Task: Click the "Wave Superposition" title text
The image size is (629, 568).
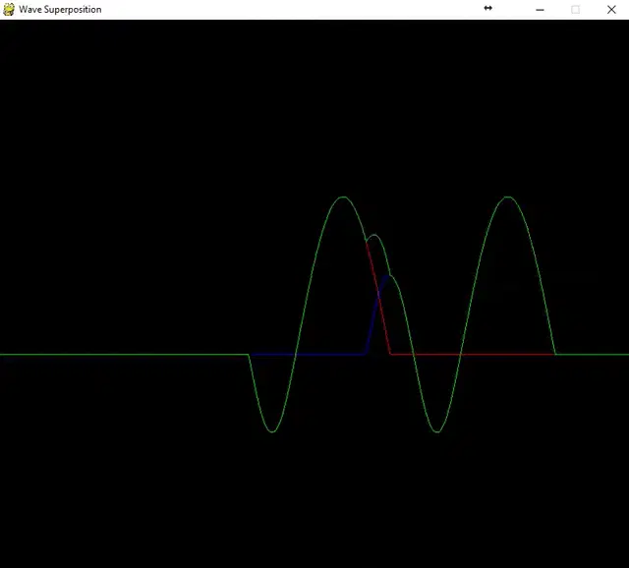Action: coord(60,10)
